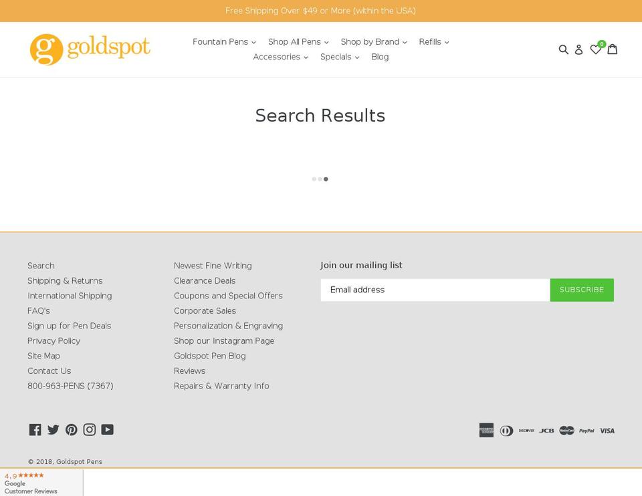Expand the Shop All Pens menu
The image size is (642, 496).
[x=298, y=41]
